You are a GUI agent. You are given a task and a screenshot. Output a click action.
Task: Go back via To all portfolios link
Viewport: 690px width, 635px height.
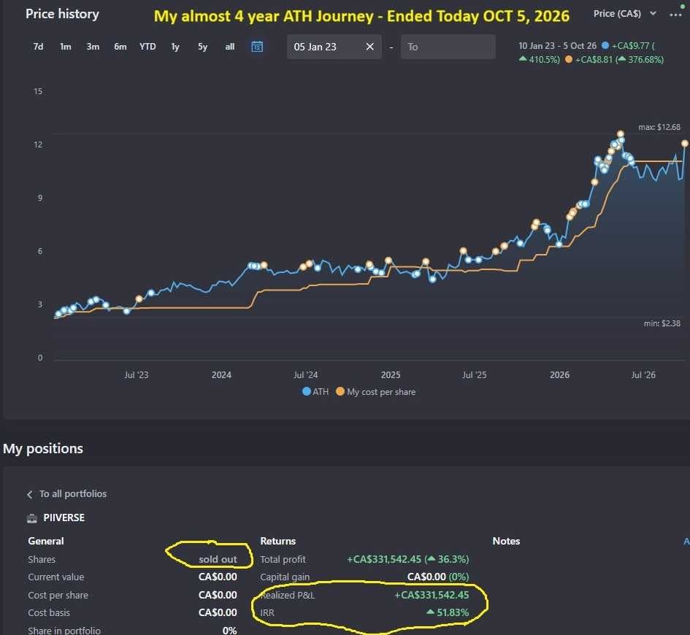[73, 494]
